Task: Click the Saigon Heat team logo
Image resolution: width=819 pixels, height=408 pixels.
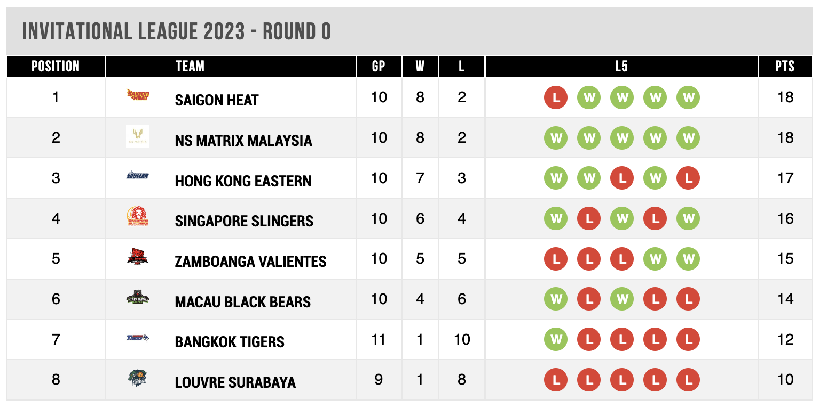Action: (x=138, y=96)
